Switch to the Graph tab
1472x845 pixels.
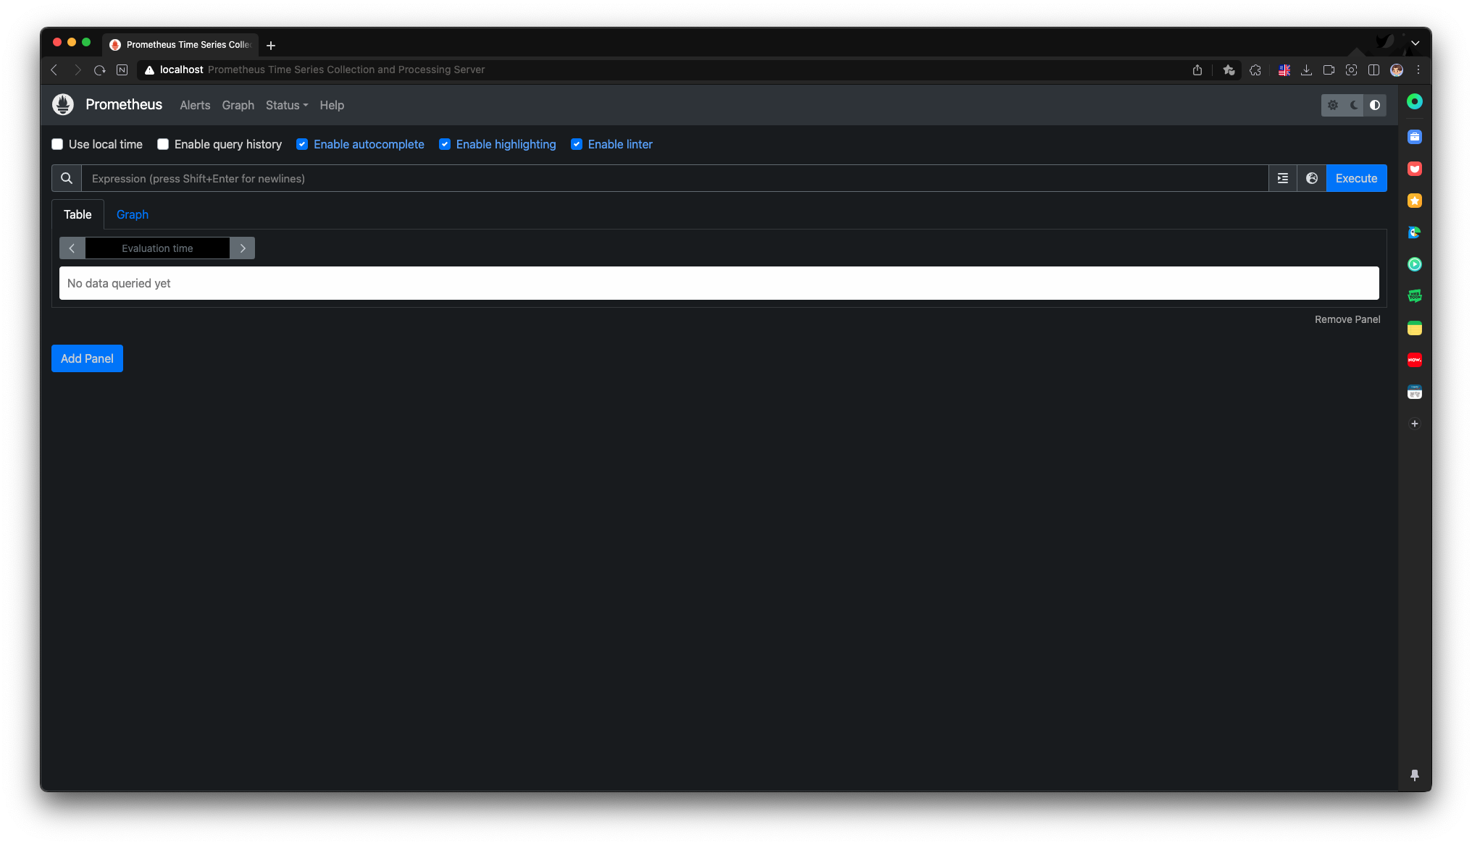coord(133,214)
